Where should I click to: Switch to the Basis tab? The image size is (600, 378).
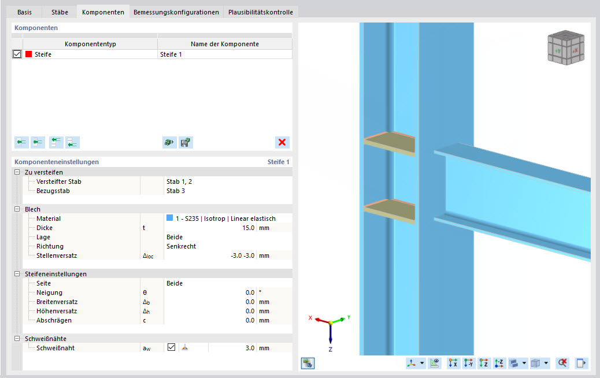(24, 12)
